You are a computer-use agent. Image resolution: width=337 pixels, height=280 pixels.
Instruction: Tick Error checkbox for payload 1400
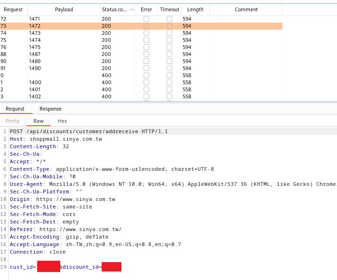(x=146, y=82)
